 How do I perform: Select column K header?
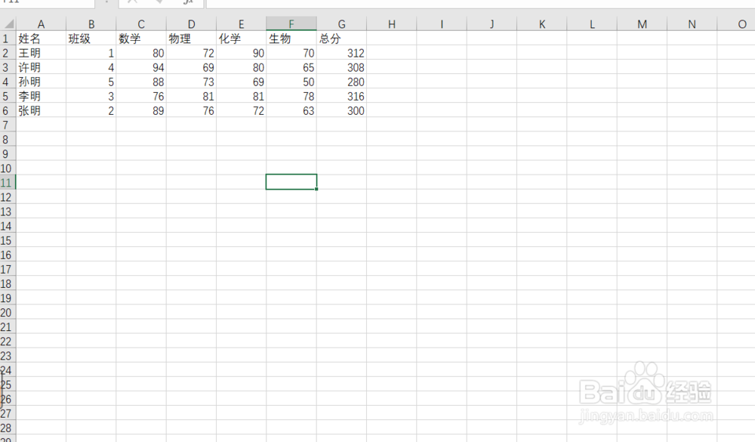(541, 23)
